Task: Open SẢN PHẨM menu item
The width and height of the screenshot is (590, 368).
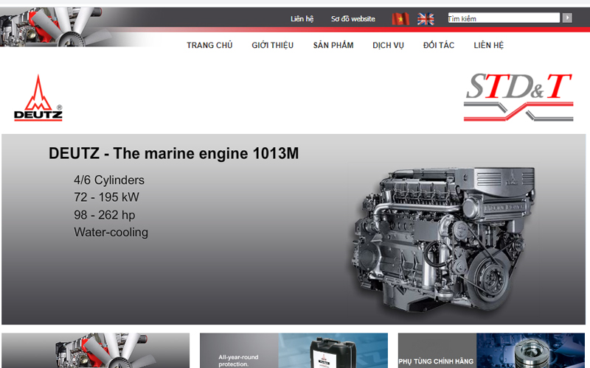Action: [333, 46]
